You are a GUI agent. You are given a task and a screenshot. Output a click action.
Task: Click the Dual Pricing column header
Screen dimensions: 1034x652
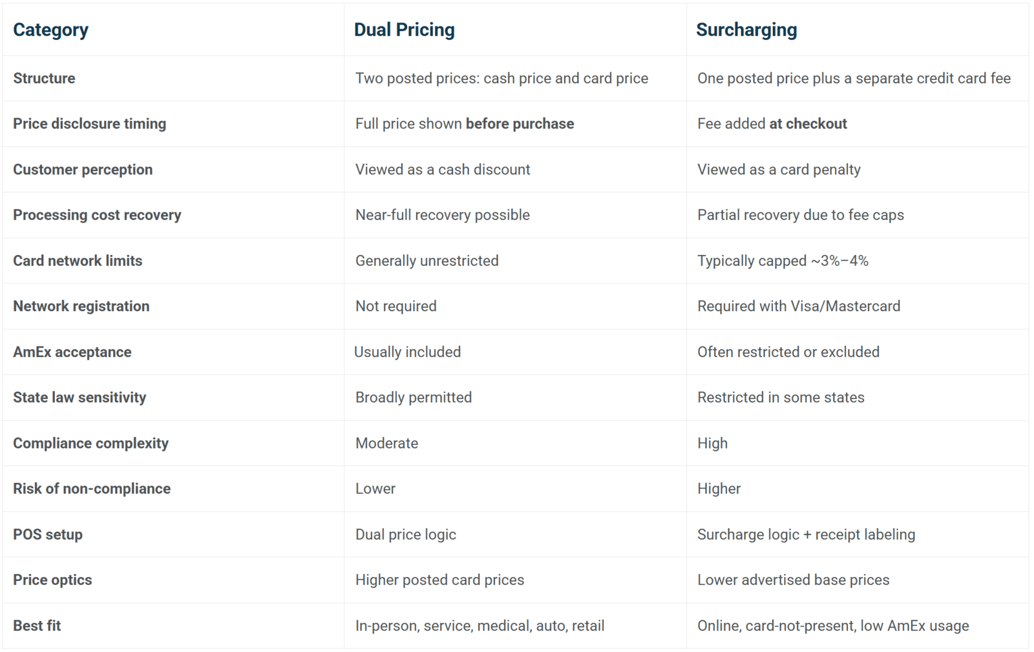(404, 30)
